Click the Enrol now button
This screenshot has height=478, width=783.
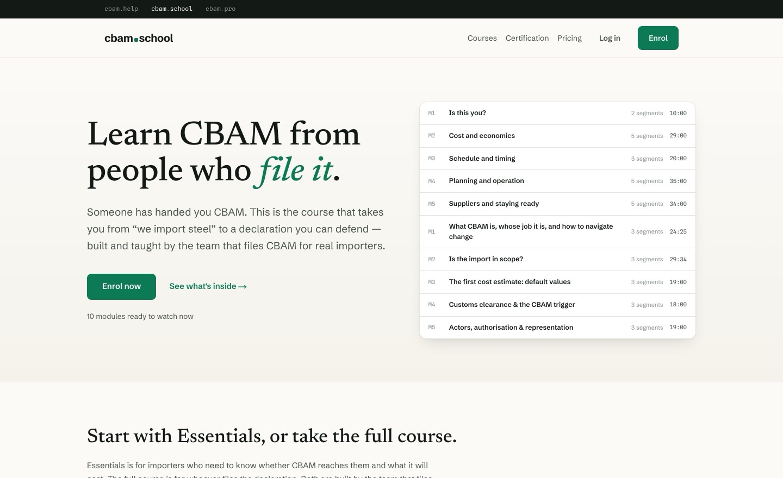pyautogui.click(x=121, y=287)
